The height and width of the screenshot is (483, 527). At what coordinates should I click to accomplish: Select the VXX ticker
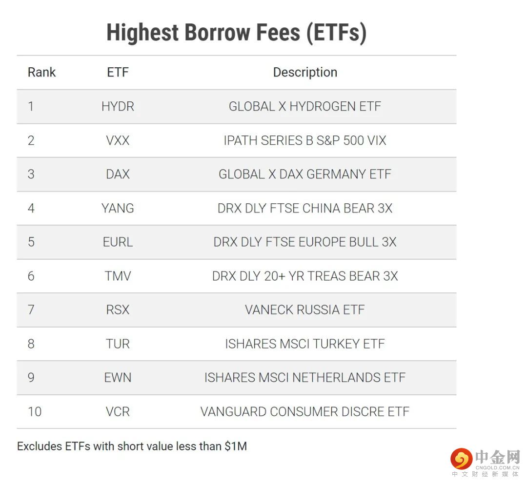(118, 141)
